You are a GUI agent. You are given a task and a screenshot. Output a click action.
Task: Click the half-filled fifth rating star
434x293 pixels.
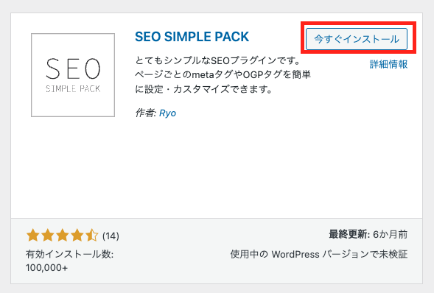91,236
